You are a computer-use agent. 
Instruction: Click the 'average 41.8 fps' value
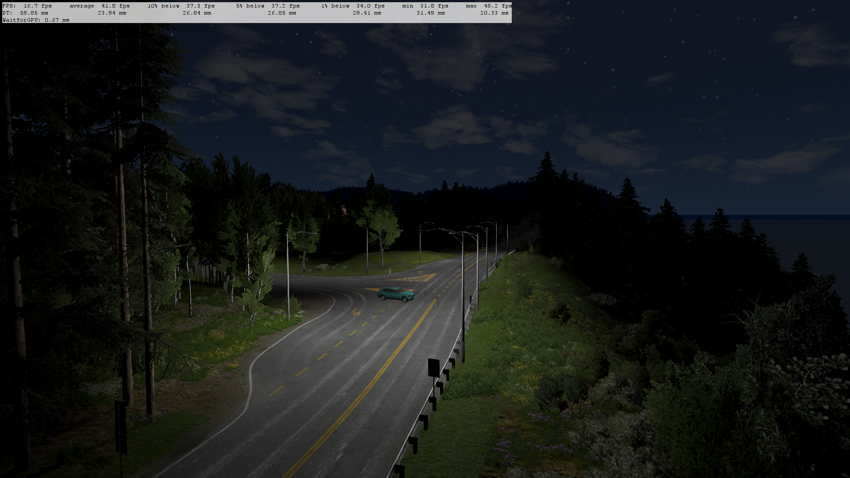pyautogui.click(x=100, y=6)
